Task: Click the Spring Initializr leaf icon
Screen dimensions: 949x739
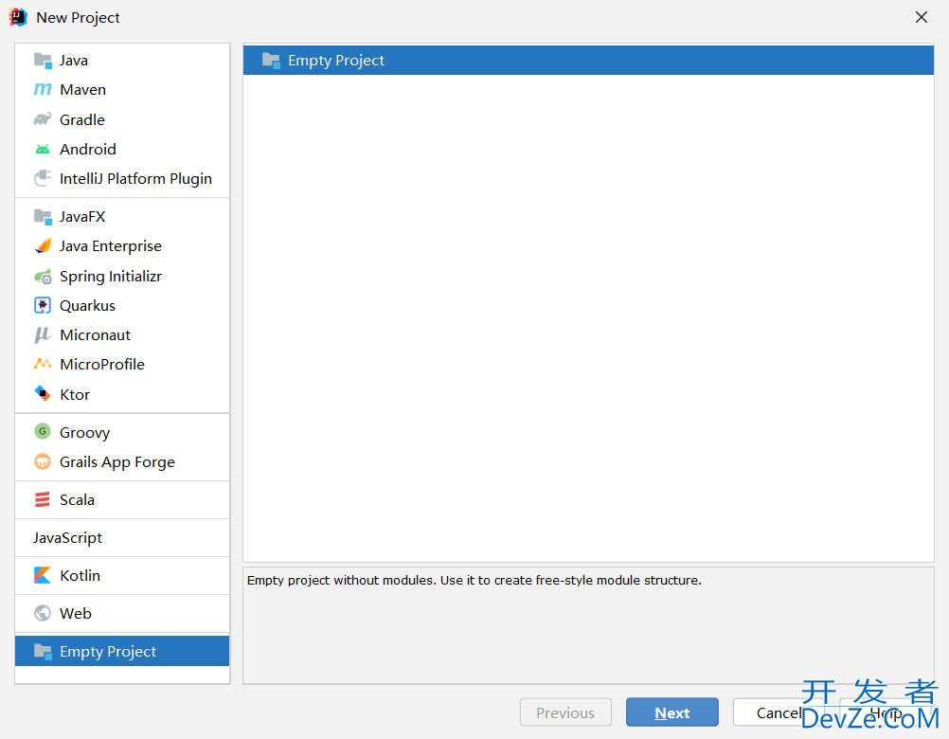Action: pos(43,277)
